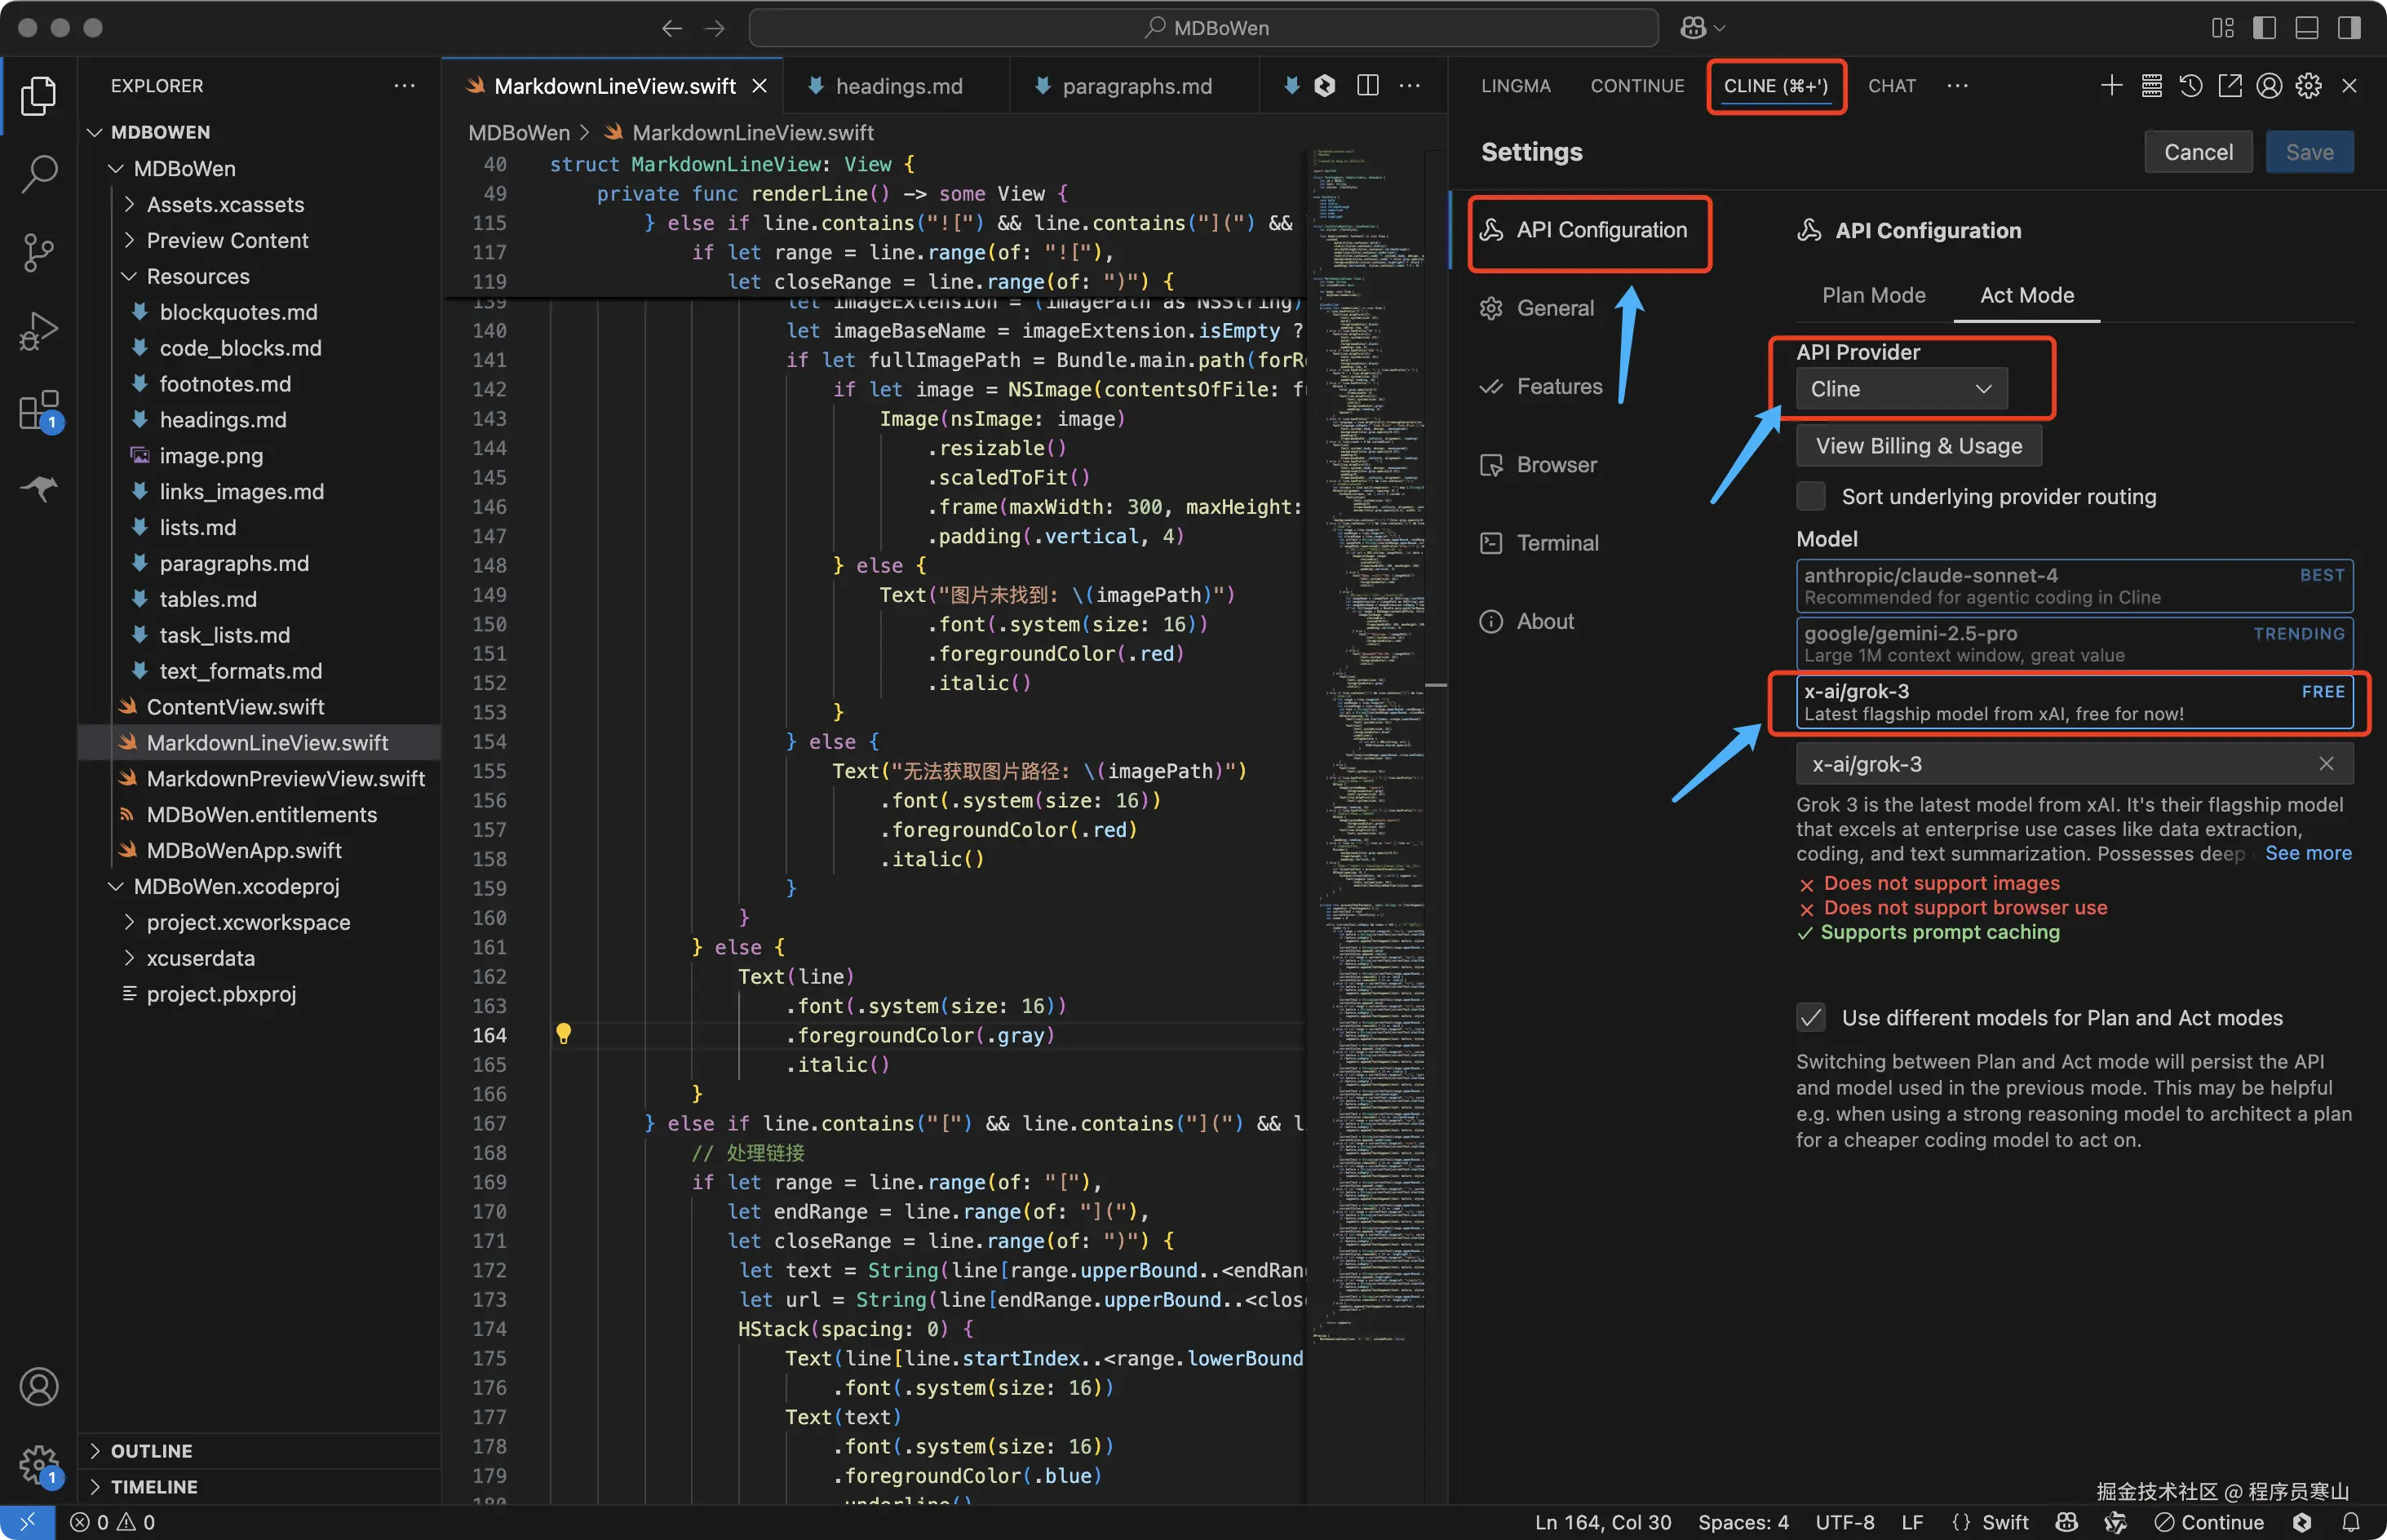Viewport: 2387px width, 1540px height.
Task: Expand the OUTLINE section
Action: (x=150, y=1451)
